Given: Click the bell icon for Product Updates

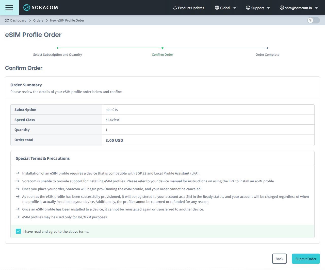Looking at the screenshot, I should tap(175, 8).
